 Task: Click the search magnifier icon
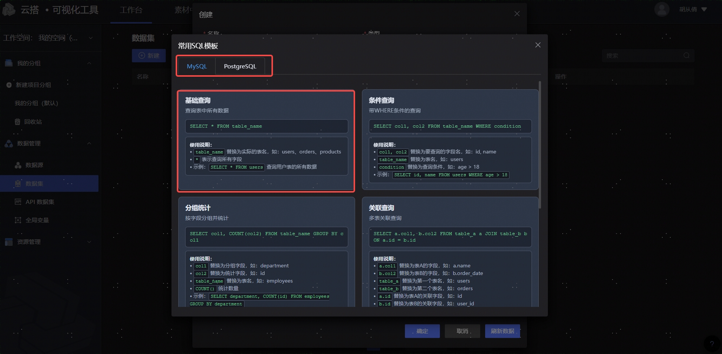[686, 55]
